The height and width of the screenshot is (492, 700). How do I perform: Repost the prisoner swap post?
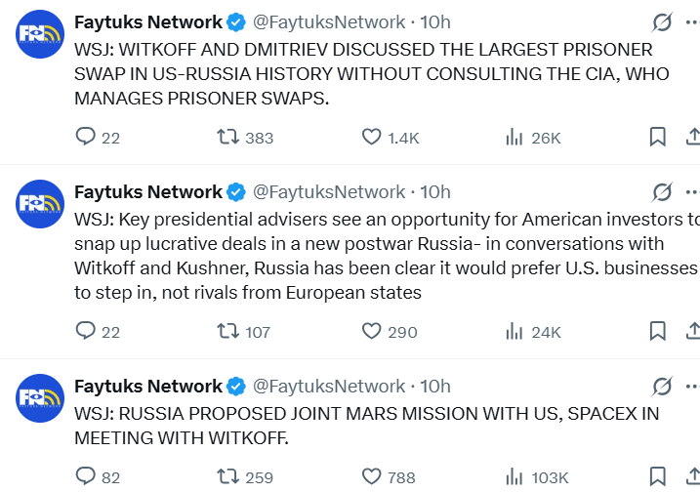tap(228, 138)
